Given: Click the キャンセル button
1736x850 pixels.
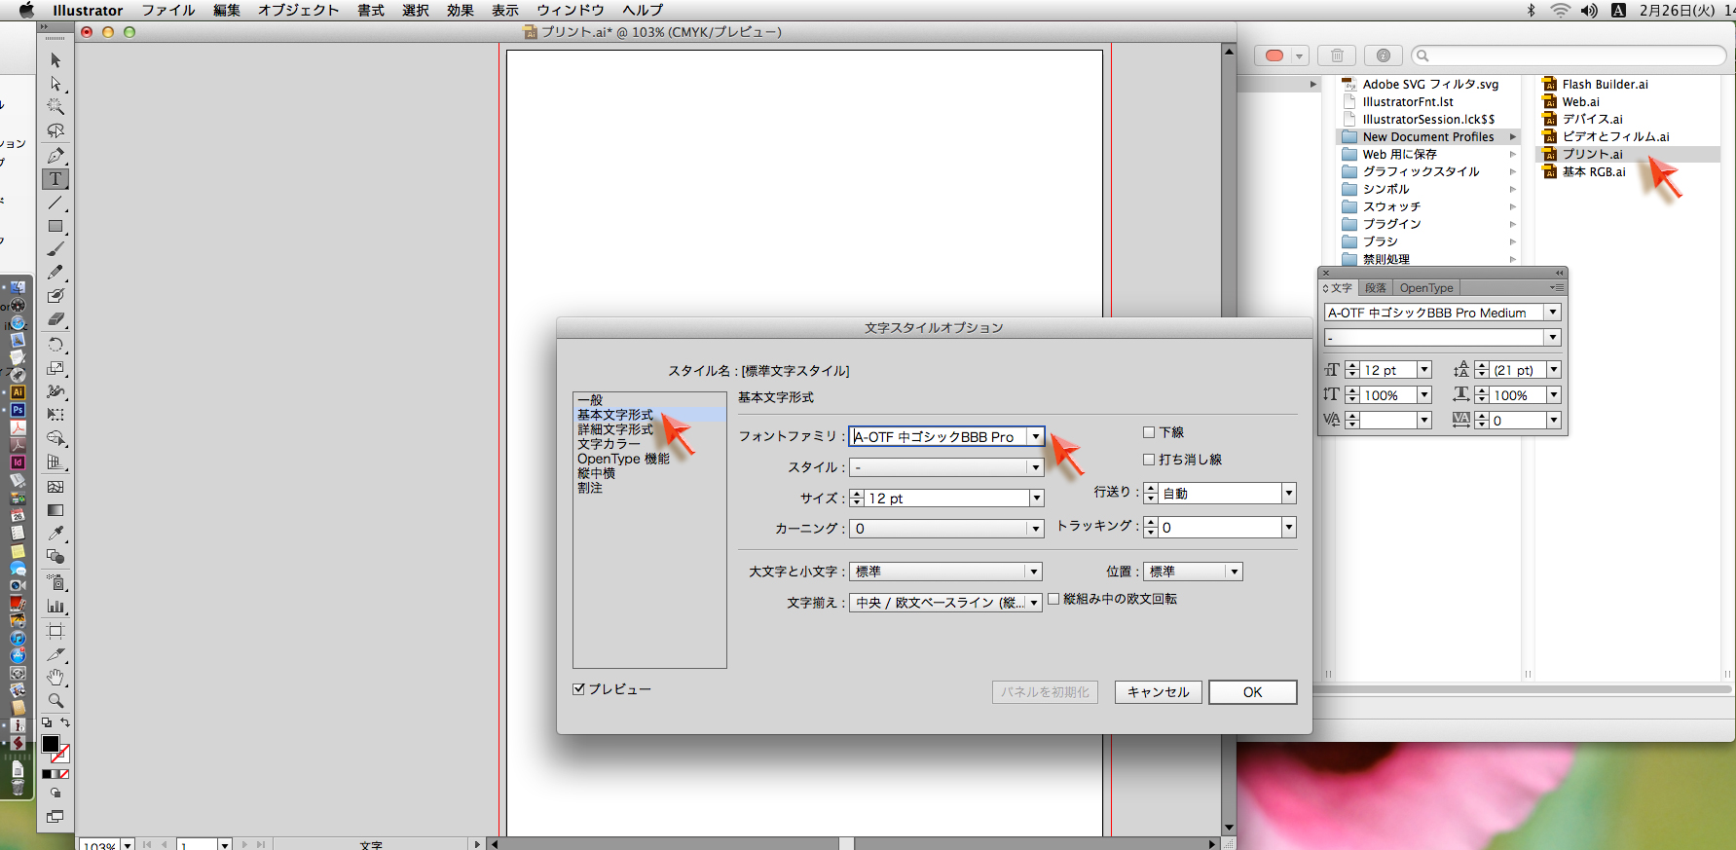Looking at the screenshot, I should click(1158, 692).
